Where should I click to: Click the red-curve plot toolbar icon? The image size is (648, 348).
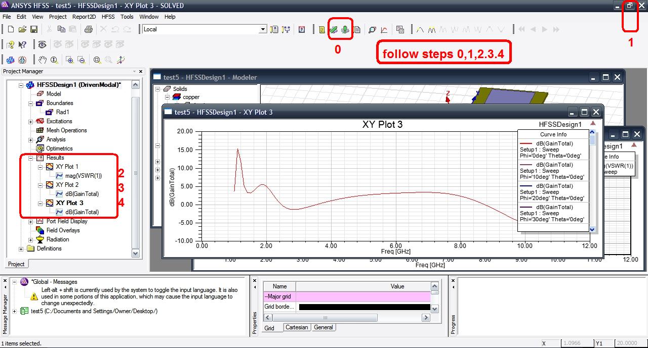pyautogui.click(x=384, y=30)
